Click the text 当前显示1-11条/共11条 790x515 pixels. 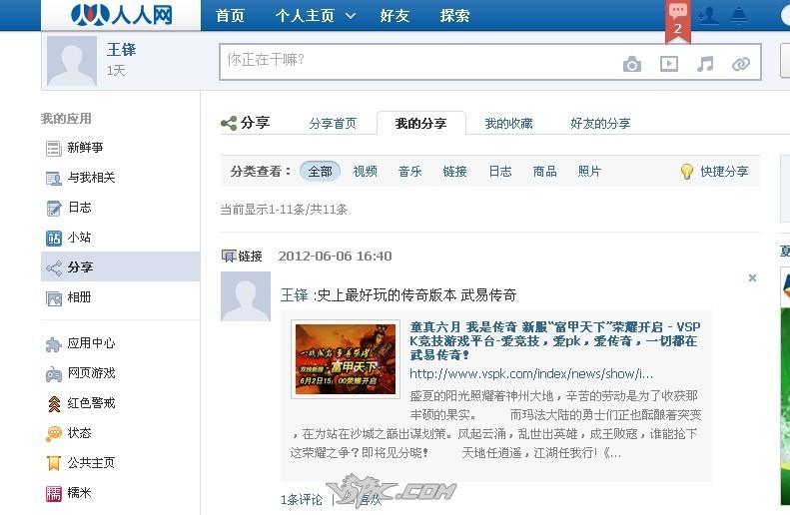pyautogui.click(x=284, y=209)
